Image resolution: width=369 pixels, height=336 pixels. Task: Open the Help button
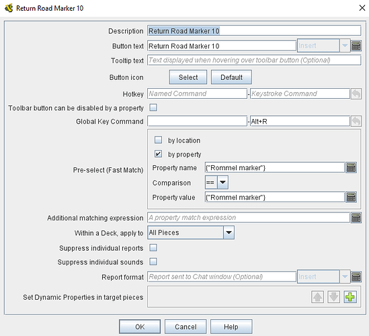coord(231,327)
